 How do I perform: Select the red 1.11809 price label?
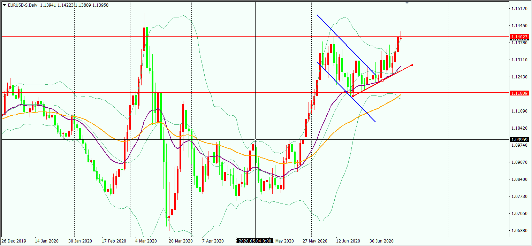coord(519,93)
